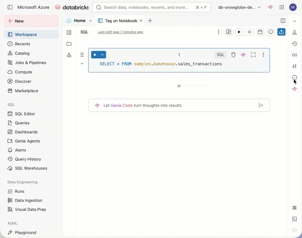
Task: Open the Genie assistant icon in header
Action: 270,7
